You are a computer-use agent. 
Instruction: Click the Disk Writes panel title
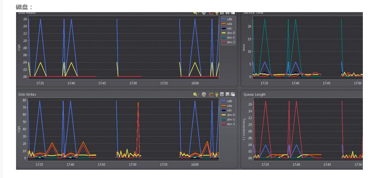[x=27, y=94]
